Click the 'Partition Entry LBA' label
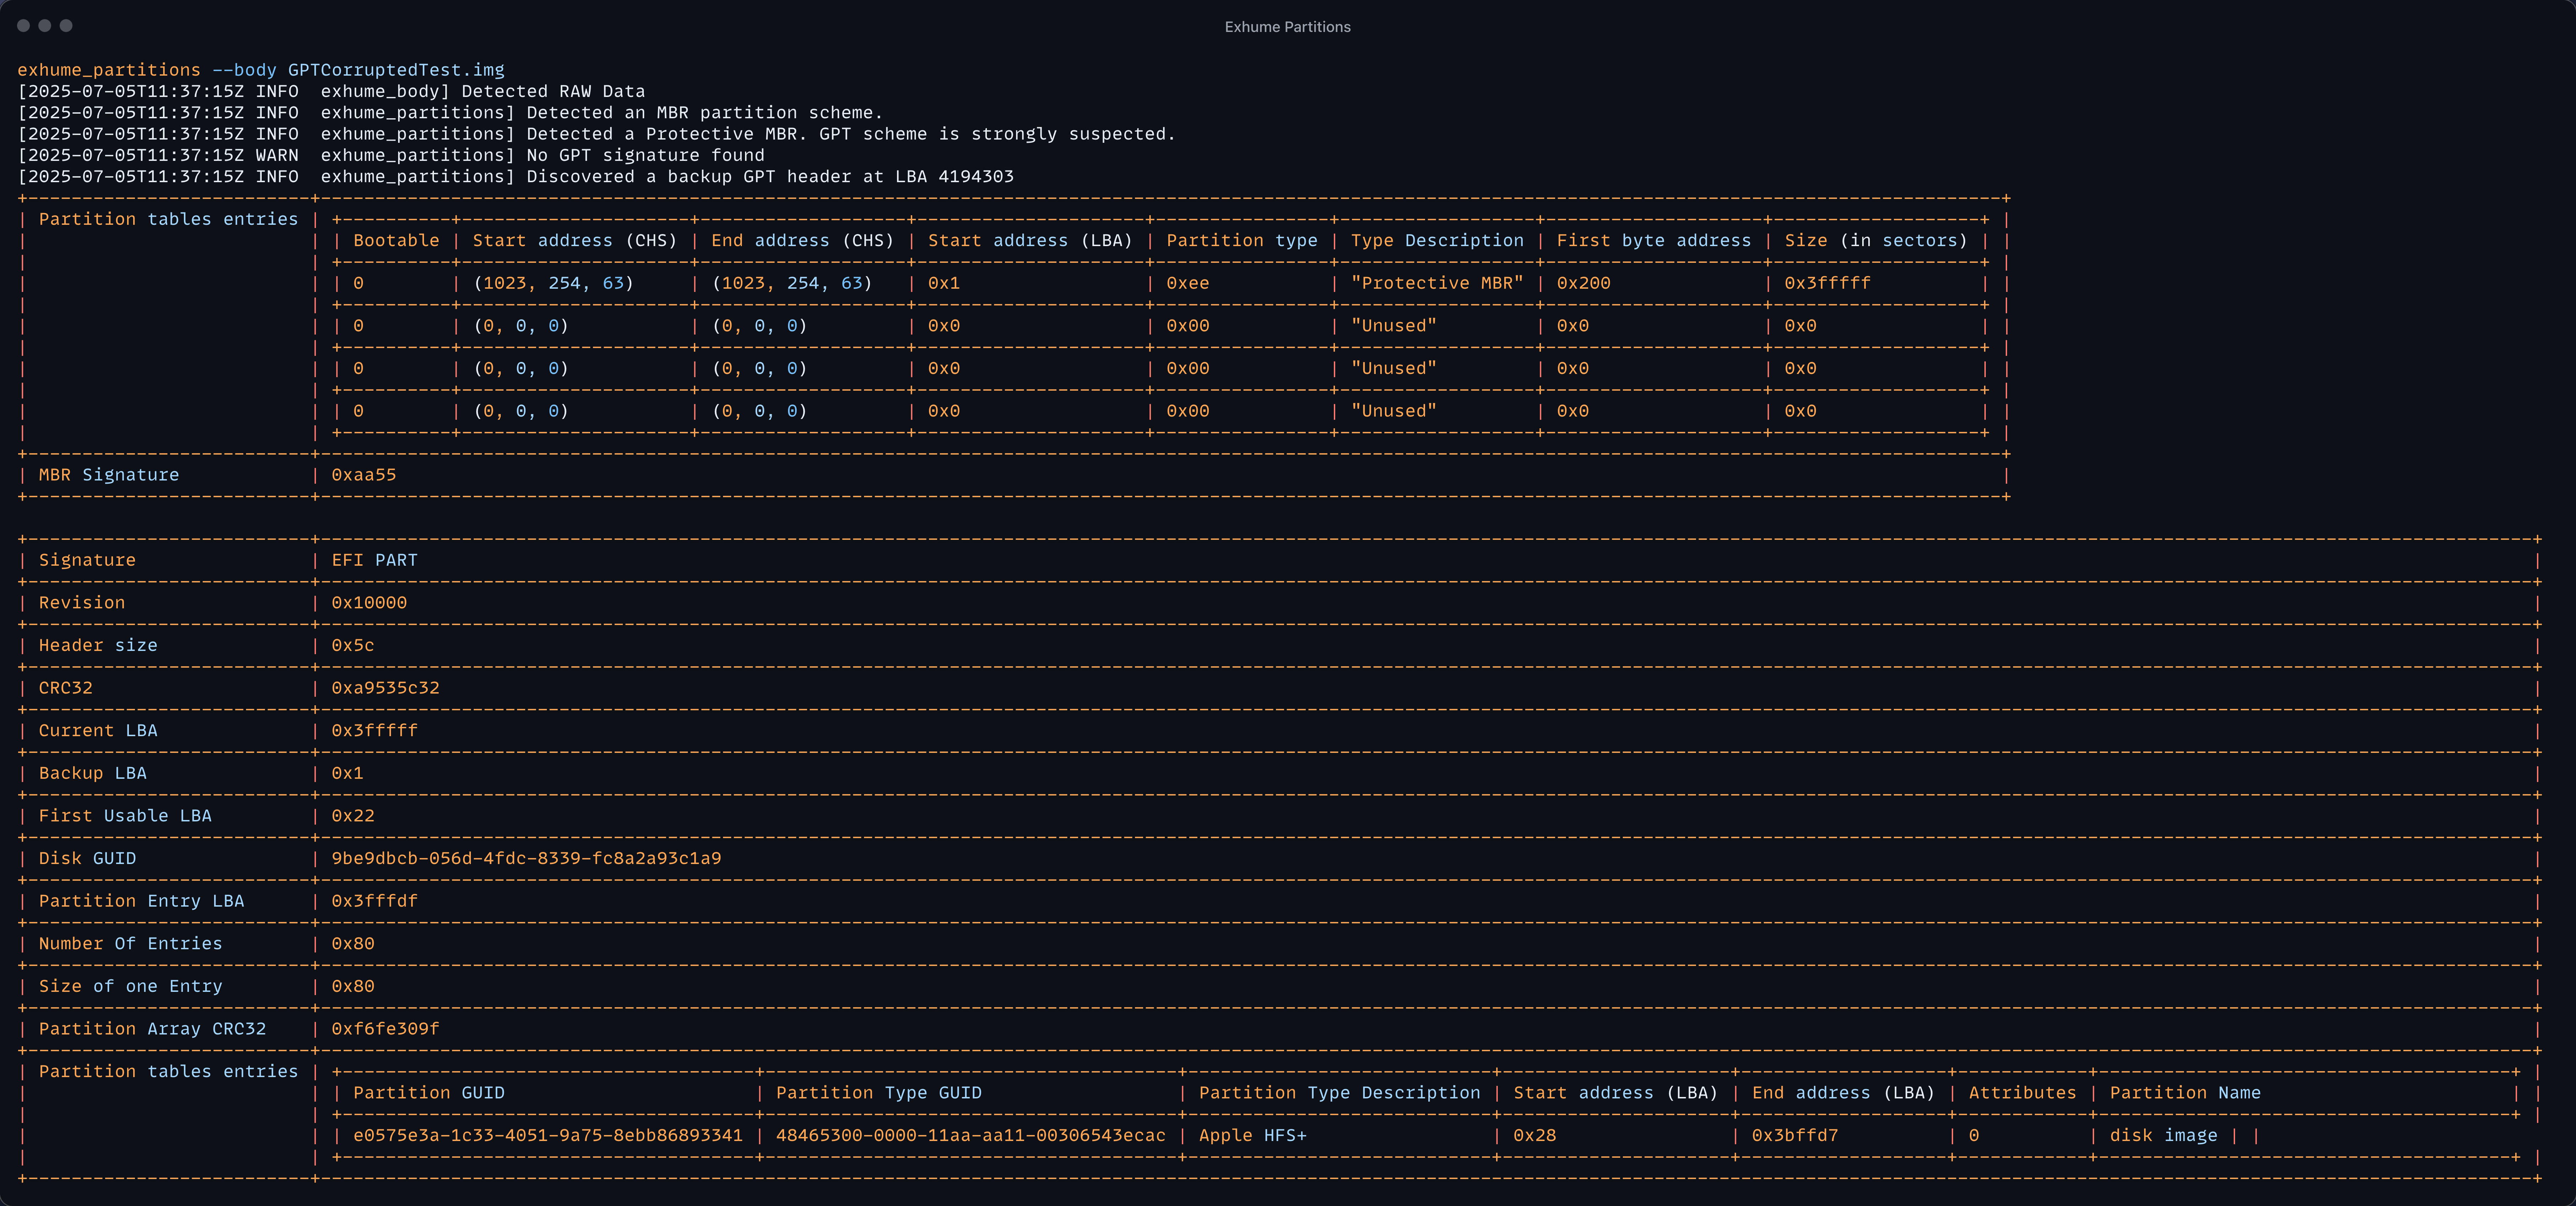This screenshot has height=1206, width=2576. coord(141,901)
